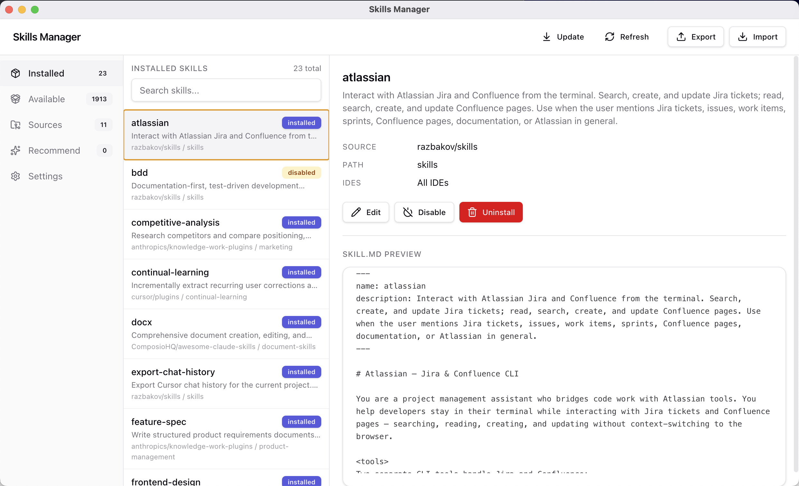This screenshot has height=486, width=799.
Task: Click the Settings gear icon in sidebar
Action: (x=15, y=176)
